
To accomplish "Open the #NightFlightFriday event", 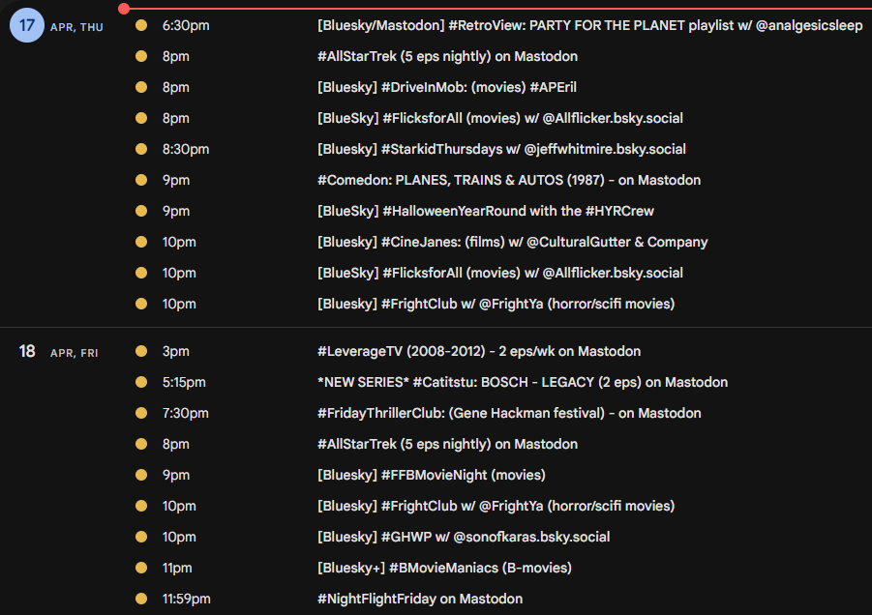I will [420, 599].
